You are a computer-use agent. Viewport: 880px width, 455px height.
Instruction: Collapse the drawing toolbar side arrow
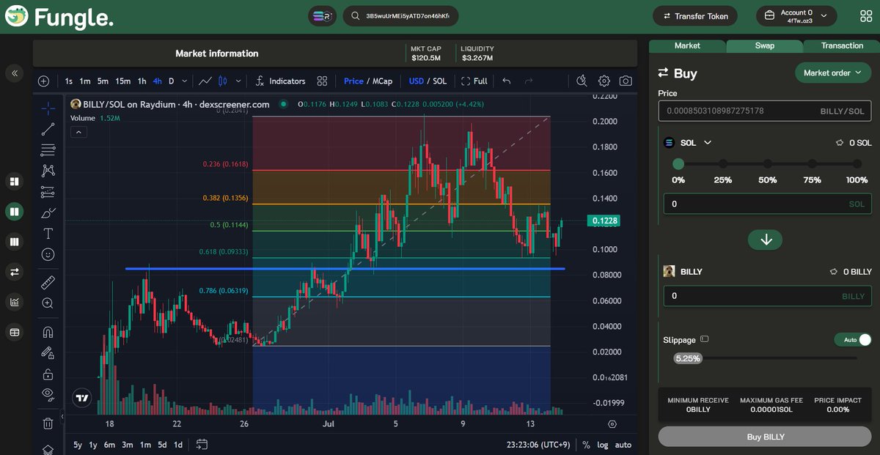(62, 416)
